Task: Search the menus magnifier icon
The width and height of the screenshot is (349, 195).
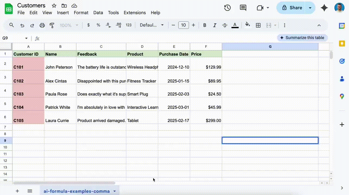Action: point(11,25)
